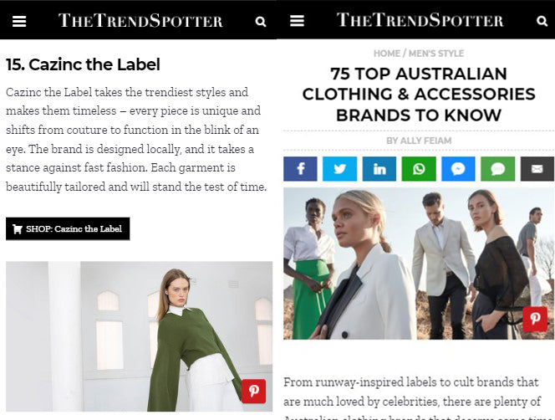555x420 pixels.
Task: Share the article on Twitter
Action: [339, 169]
